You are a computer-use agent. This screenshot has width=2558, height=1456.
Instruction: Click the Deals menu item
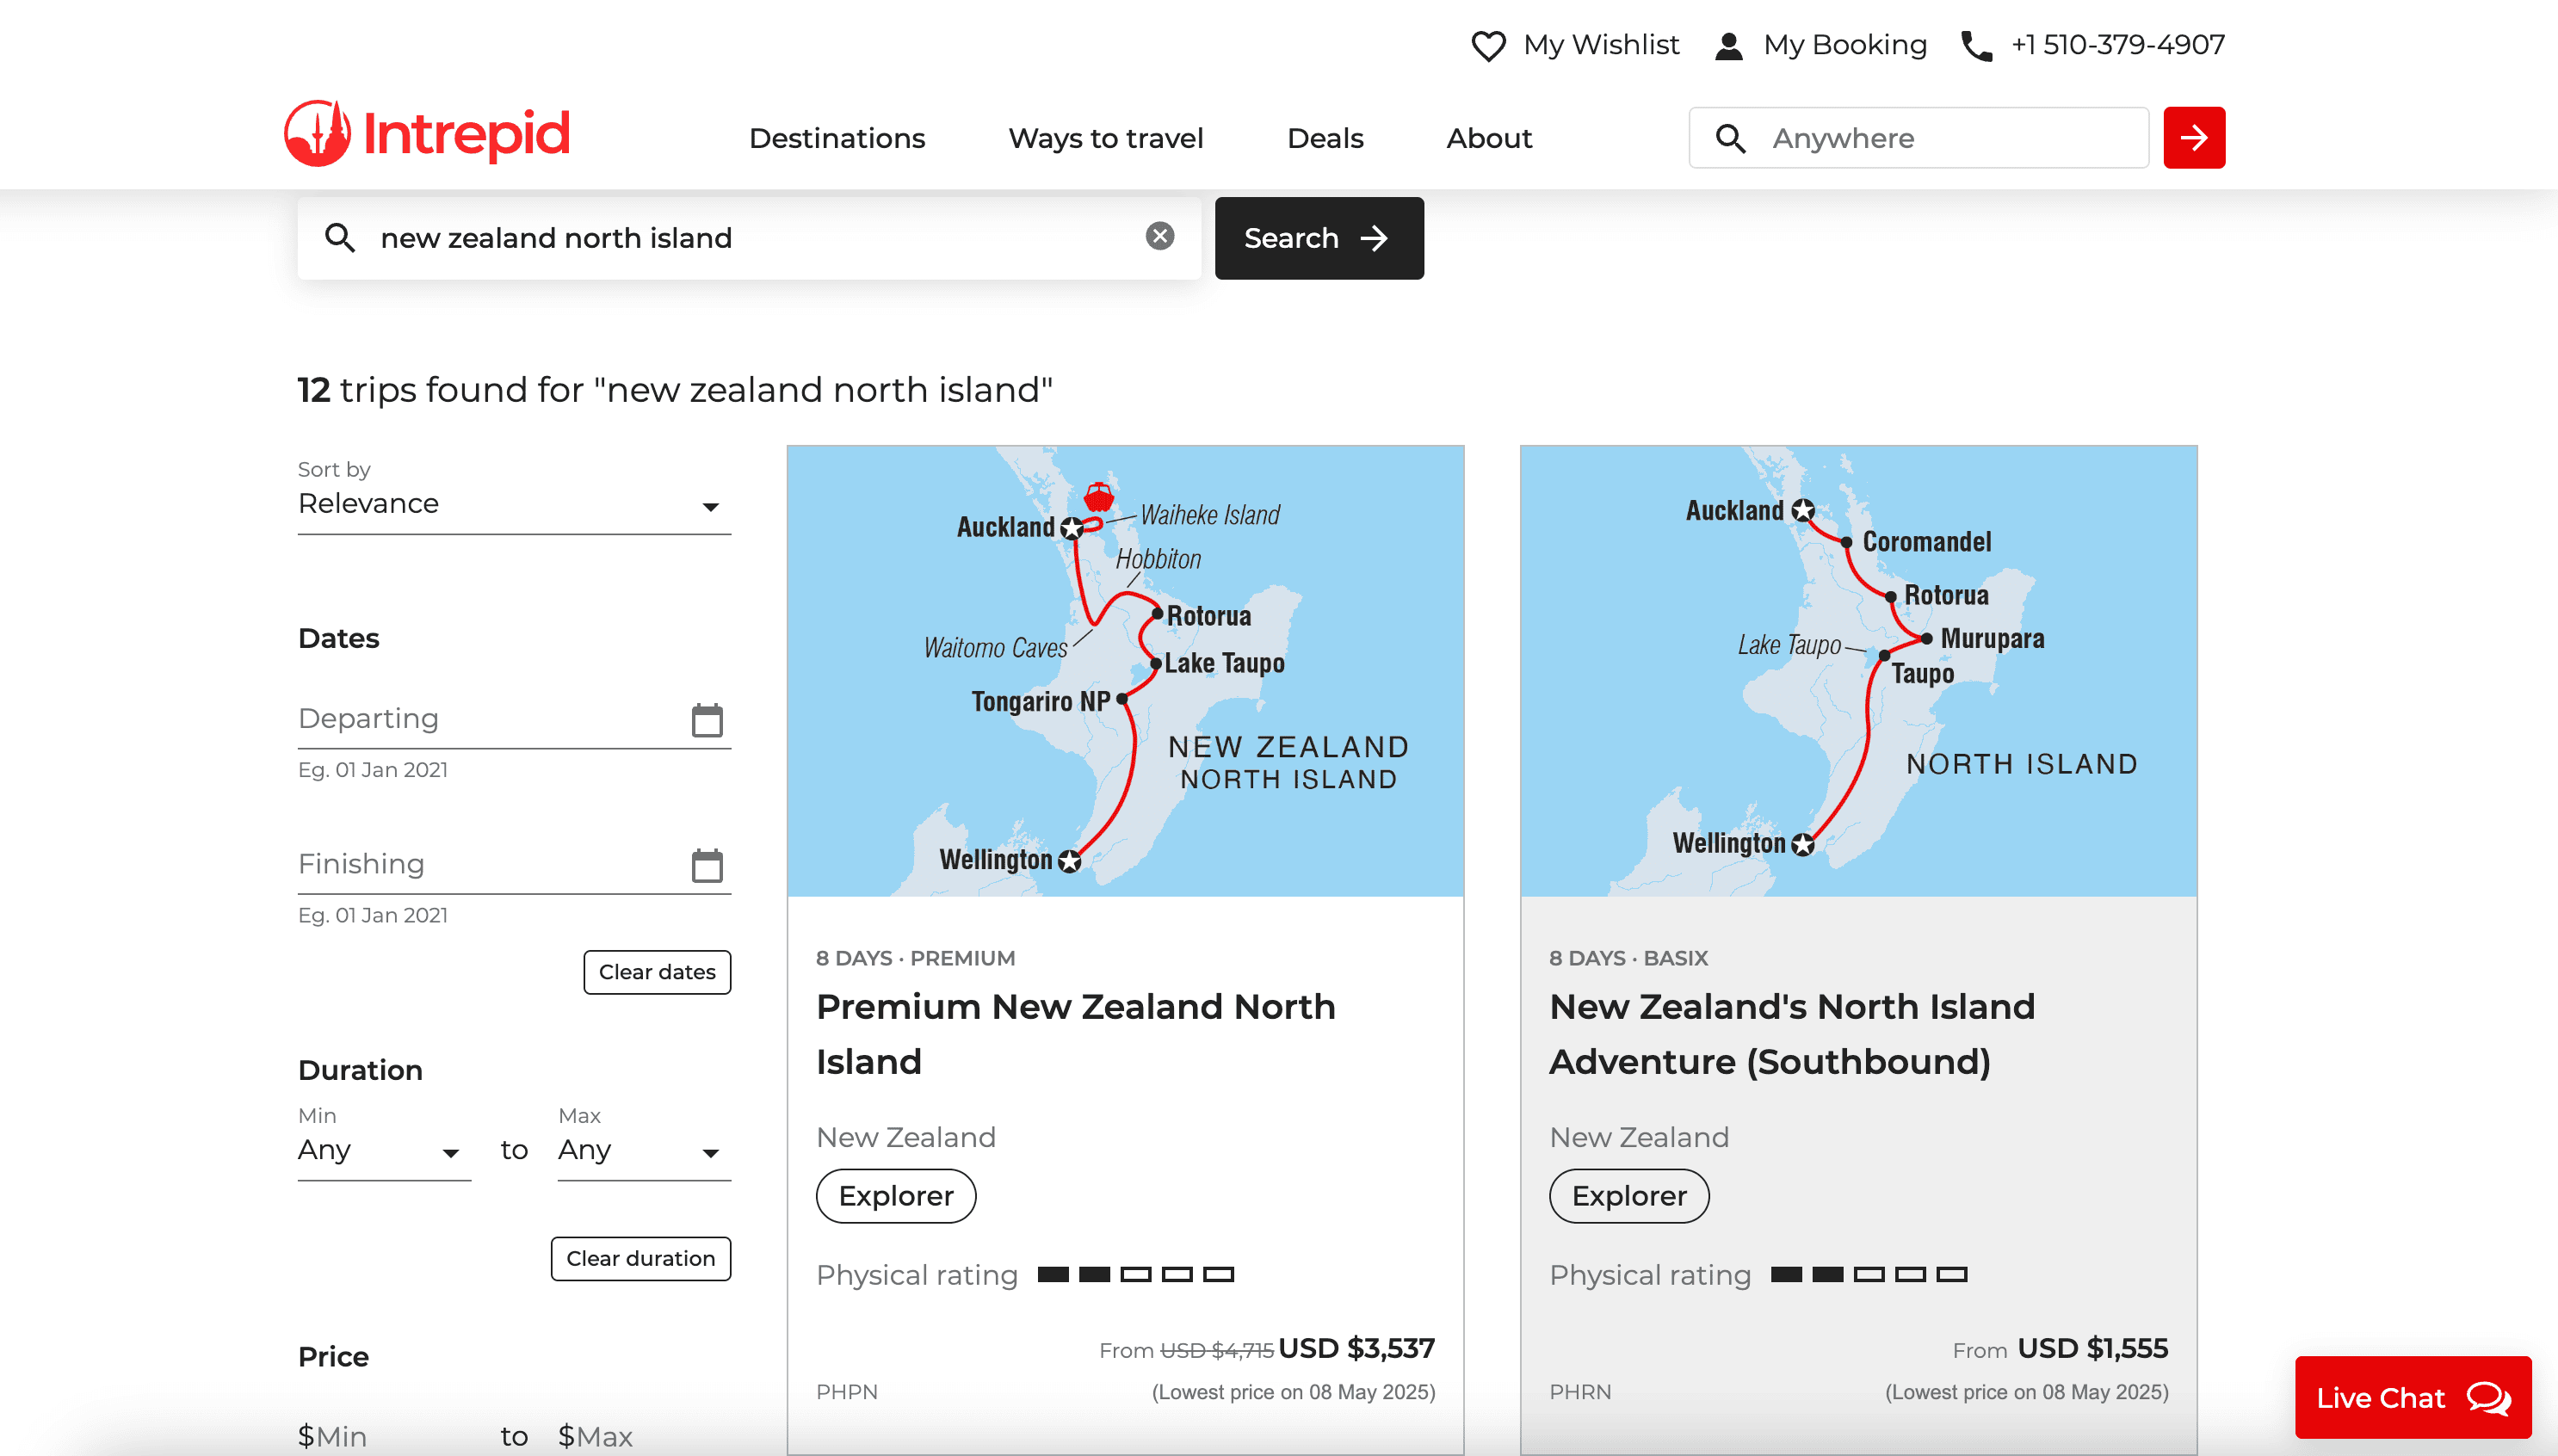[x=1325, y=138]
